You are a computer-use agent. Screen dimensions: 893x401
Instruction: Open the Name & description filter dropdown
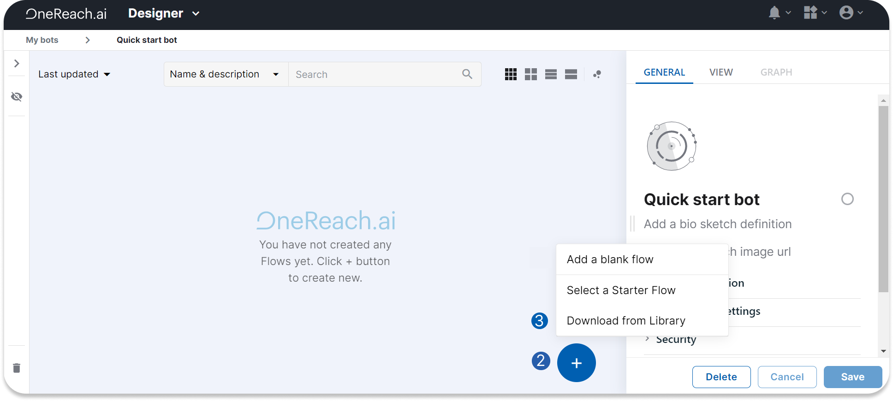[225, 74]
